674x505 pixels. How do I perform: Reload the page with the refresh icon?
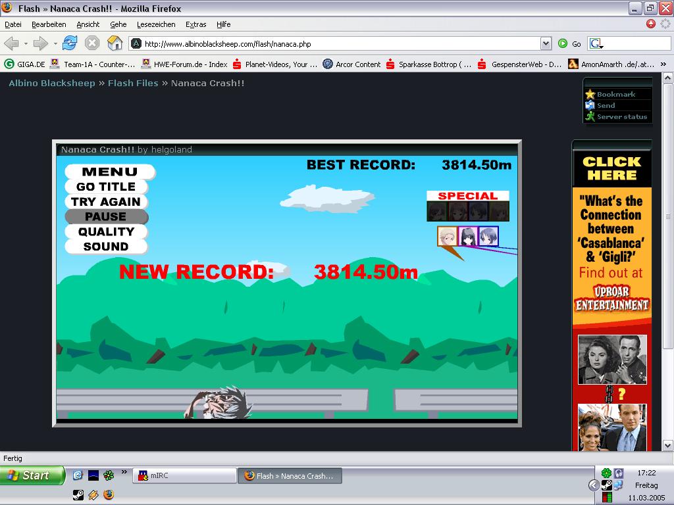[70, 43]
